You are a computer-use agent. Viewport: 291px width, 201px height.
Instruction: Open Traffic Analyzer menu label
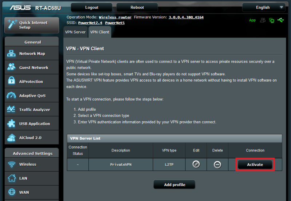coord(35,110)
